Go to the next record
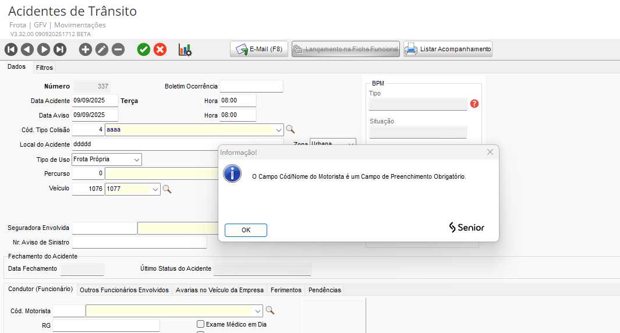 44,49
